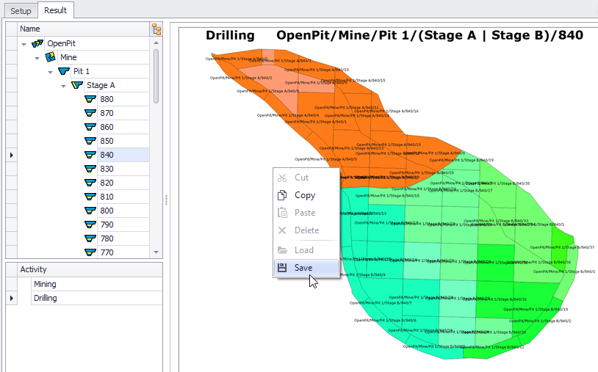Collapse the Stage A tree node

click(64, 86)
